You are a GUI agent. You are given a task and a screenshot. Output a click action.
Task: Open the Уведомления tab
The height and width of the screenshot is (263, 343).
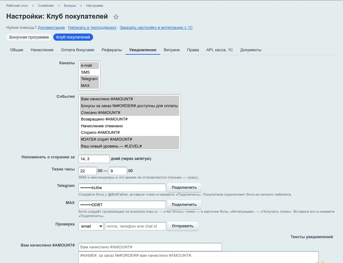coord(143,50)
